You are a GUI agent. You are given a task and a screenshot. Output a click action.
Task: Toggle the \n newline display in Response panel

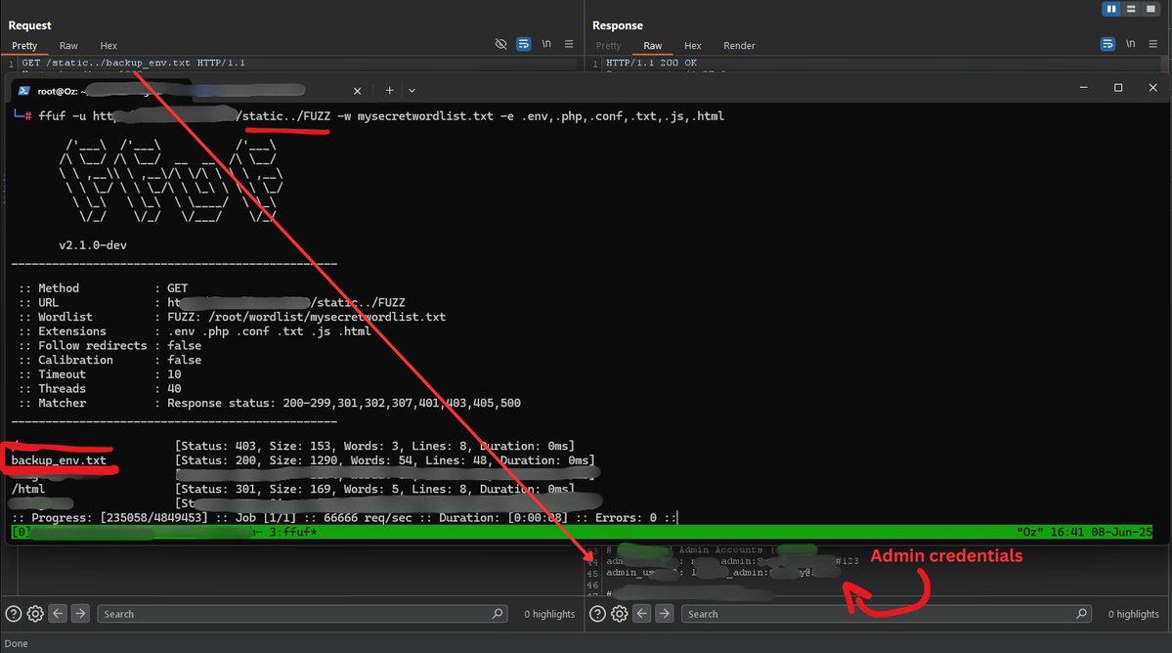[x=1130, y=44]
